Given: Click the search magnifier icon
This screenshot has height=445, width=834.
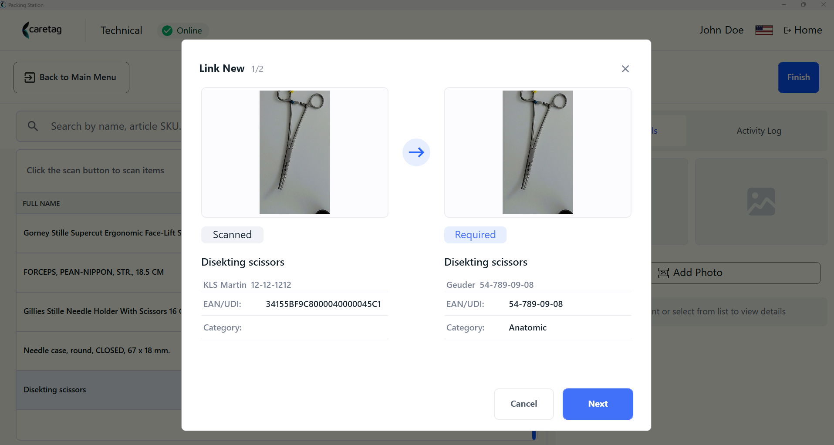Looking at the screenshot, I should (x=33, y=126).
